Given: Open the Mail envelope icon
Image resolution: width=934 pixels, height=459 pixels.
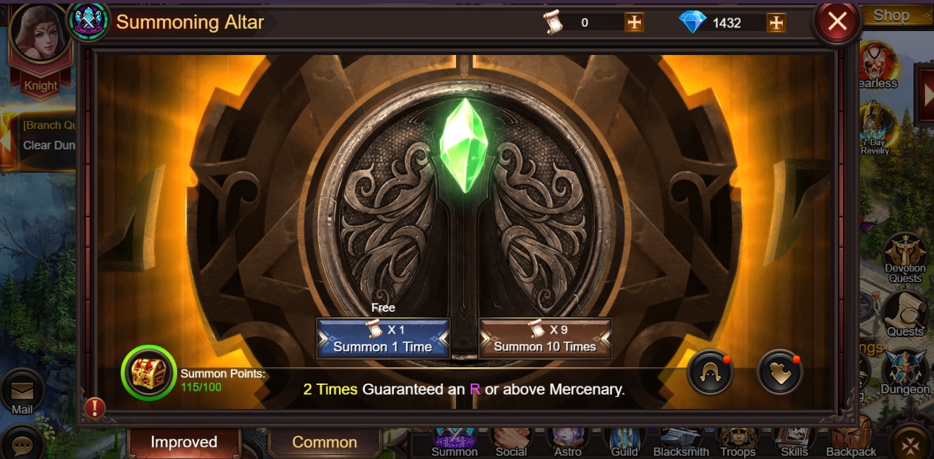Looking at the screenshot, I should (x=23, y=393).
